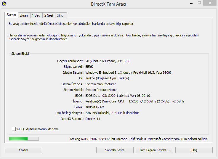Click the green loading progress bar
Screen dimensions: 218x159
(x=24, y=139)
